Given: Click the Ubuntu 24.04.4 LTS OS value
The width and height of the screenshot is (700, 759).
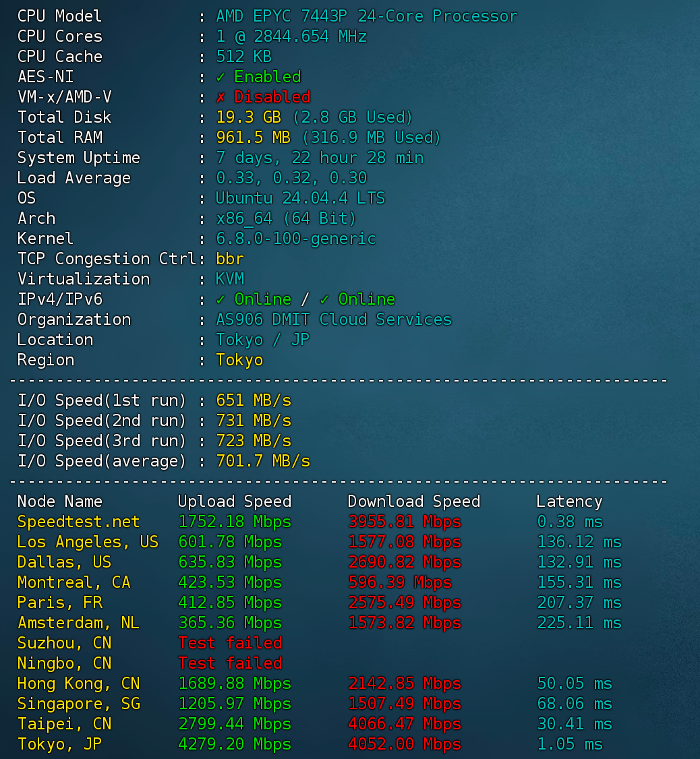Looking at the screenshot, I should click(x=300, y=198).
